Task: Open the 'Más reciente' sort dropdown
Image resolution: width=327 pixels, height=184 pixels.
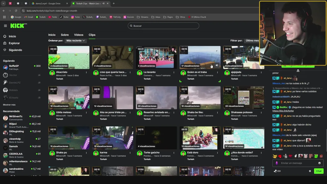Action: click(75, 41)
